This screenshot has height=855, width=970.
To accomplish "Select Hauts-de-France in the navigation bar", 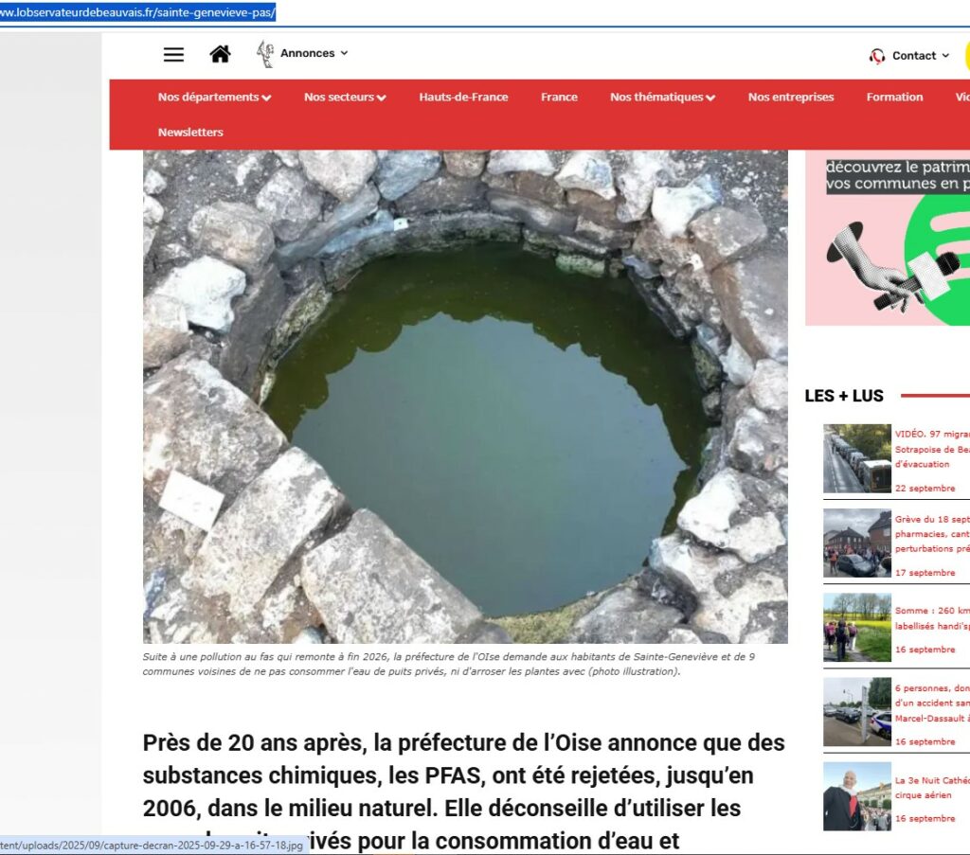I will [463, 98].
